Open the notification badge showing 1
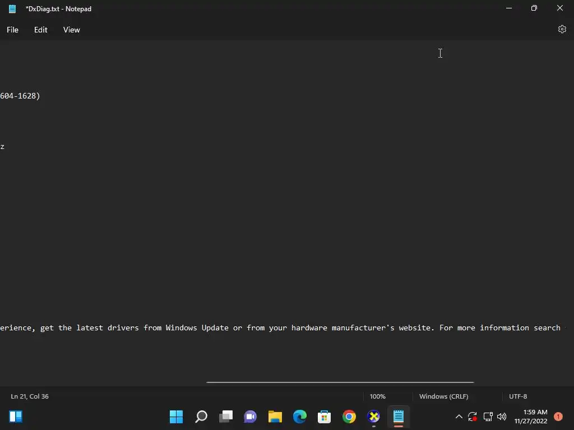 click(558, 417)
